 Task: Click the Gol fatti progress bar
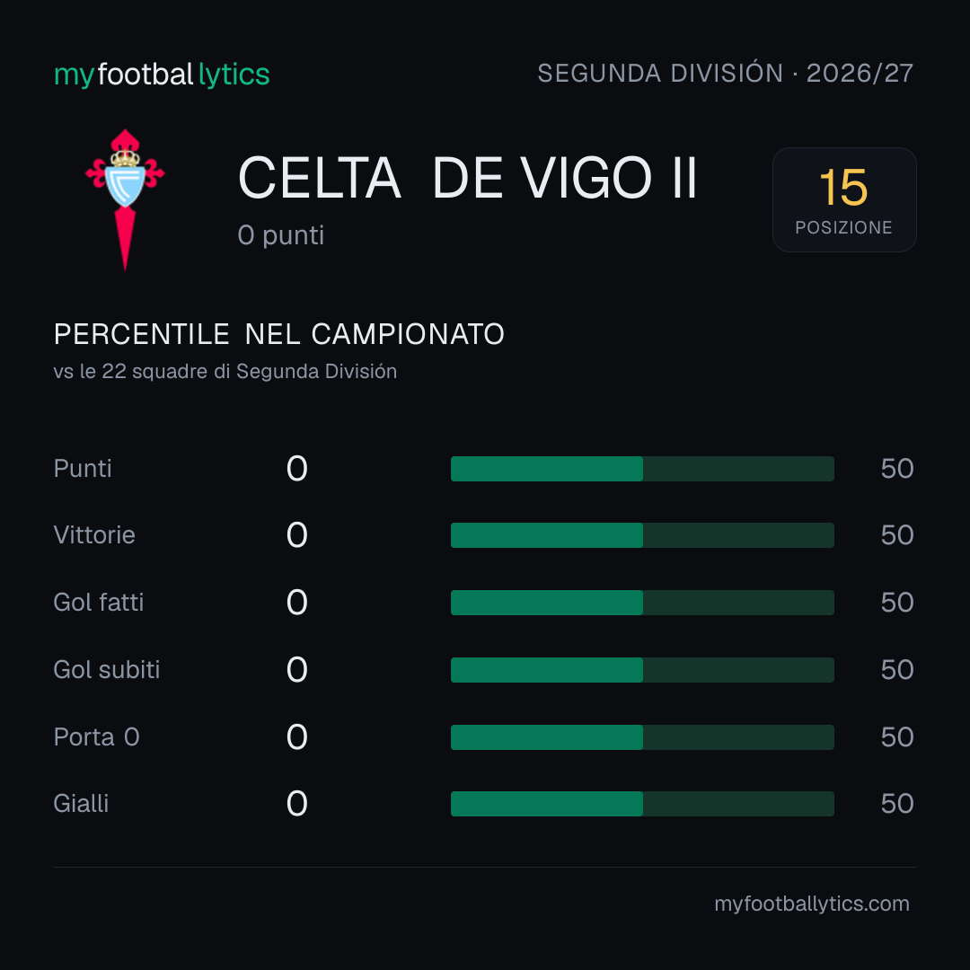pos(642,603)
